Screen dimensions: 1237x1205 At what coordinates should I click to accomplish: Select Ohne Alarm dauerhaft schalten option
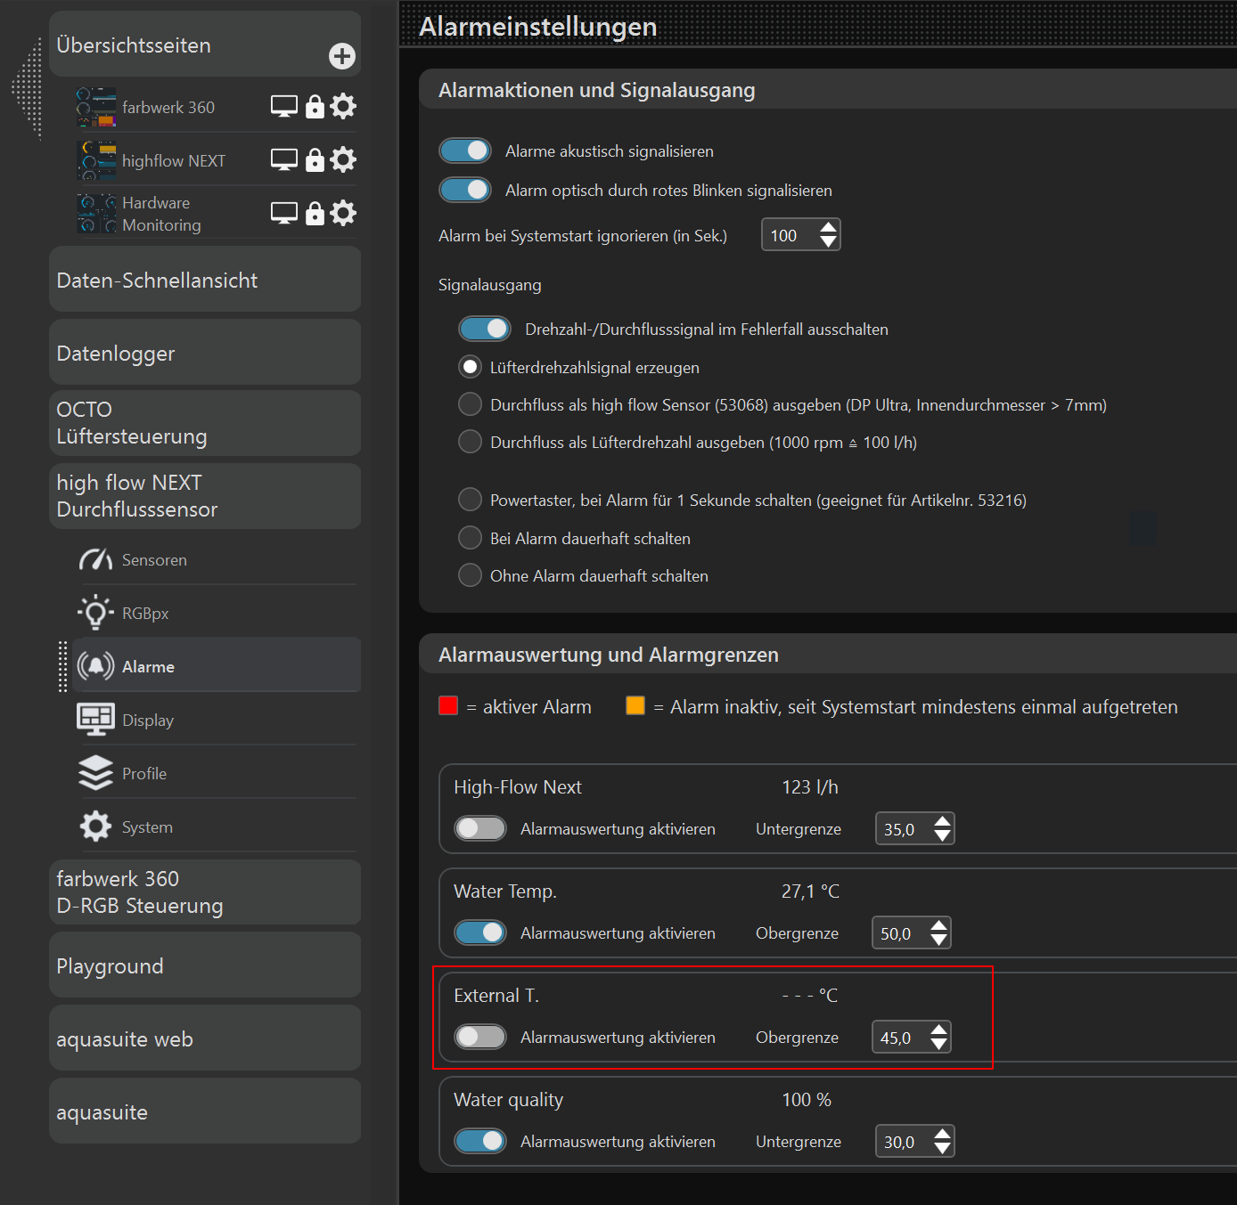point(470,575)
